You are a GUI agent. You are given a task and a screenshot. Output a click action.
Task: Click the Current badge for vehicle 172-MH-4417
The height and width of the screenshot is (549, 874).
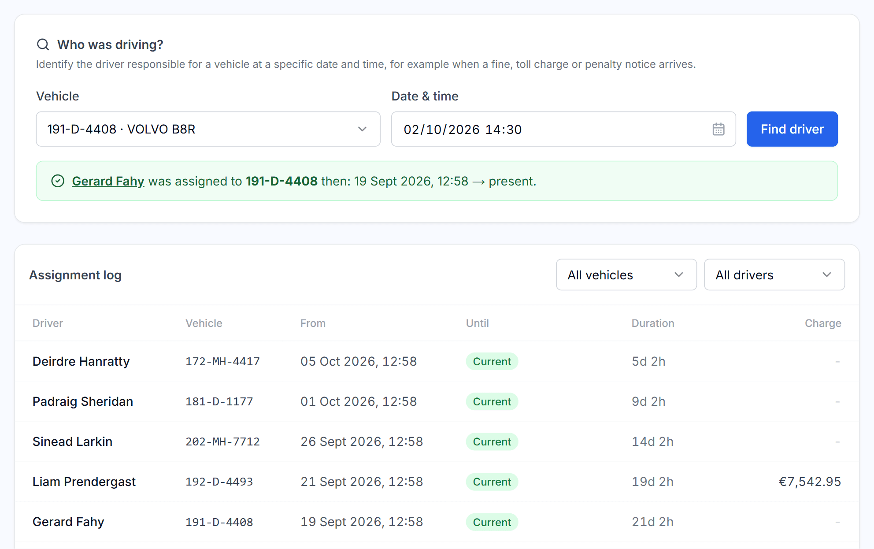coord(492,361)
